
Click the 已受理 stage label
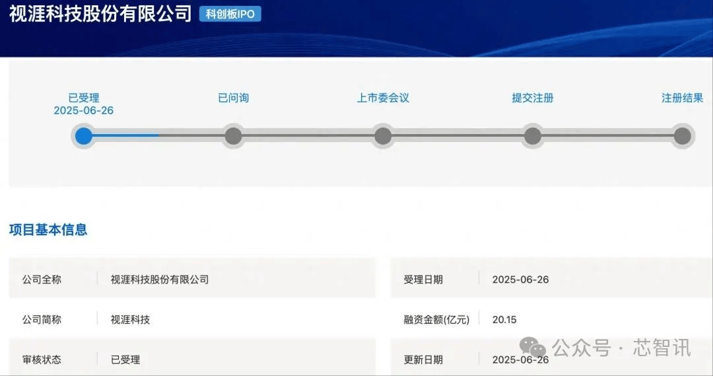pos(84,98)
